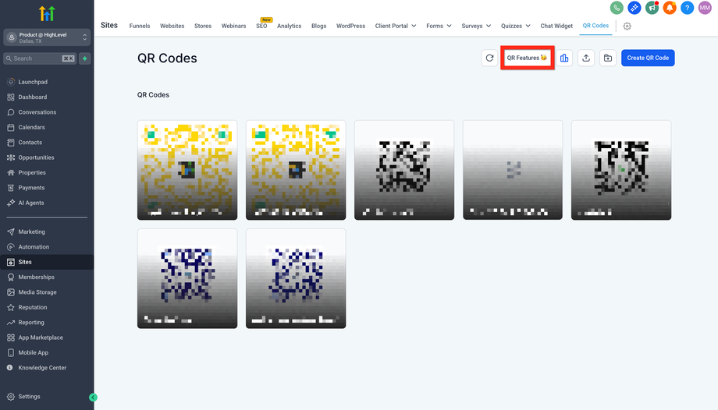Open the Sites settings gear icon
The height and width of the screenshot is (410, 718).
(627, 26)
